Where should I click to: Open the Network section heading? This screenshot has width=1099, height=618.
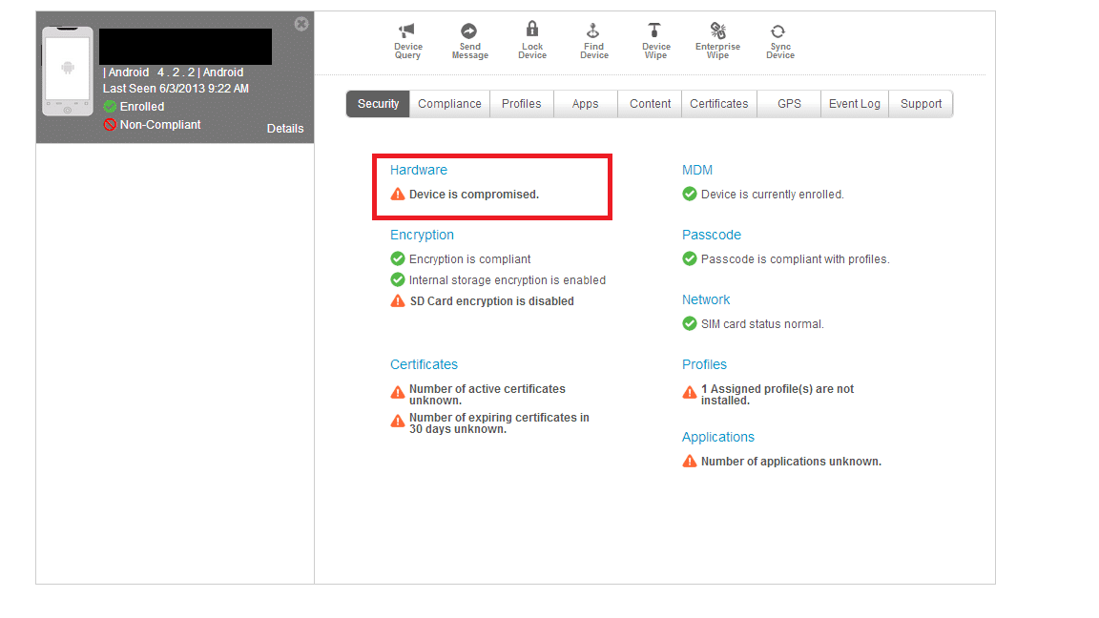(x=706, y=299)
